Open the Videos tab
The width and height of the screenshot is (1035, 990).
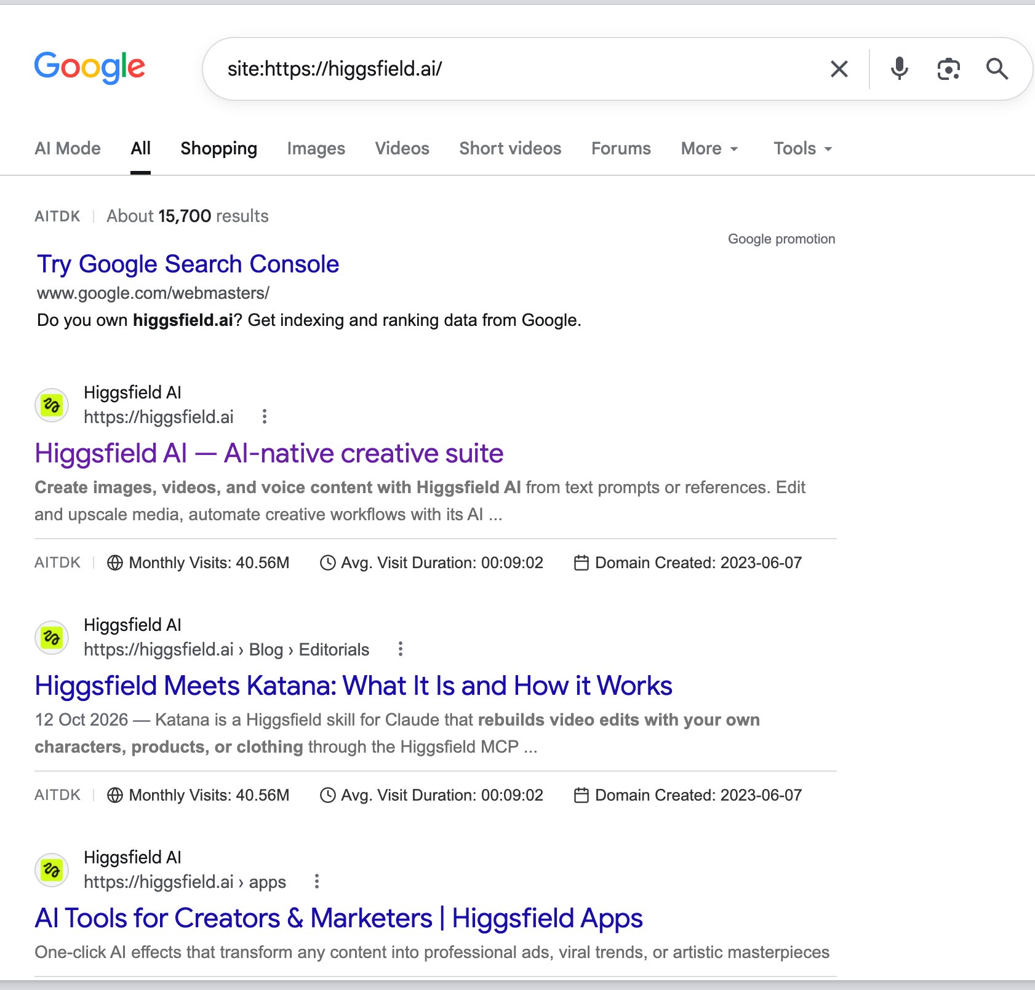pos(402,149)
